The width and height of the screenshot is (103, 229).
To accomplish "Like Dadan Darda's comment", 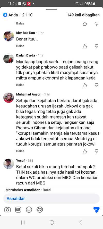I will pos(85,85).
